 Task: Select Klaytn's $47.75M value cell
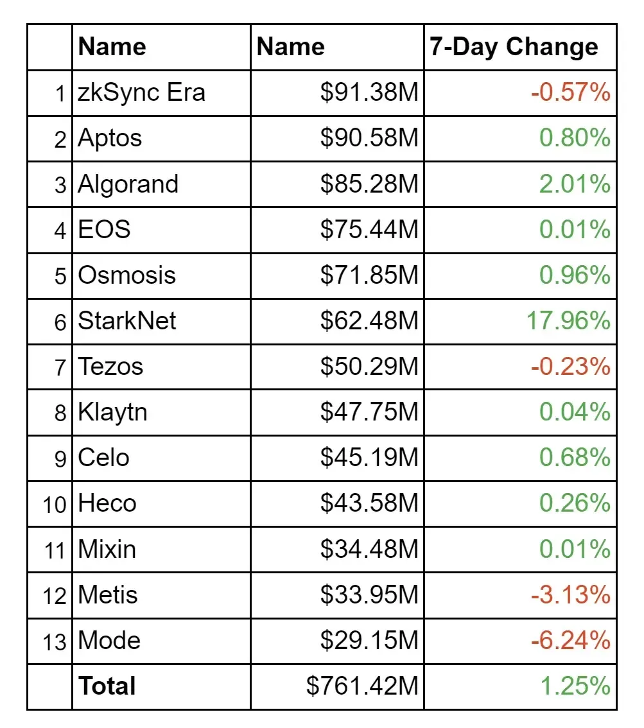(369, 412)
